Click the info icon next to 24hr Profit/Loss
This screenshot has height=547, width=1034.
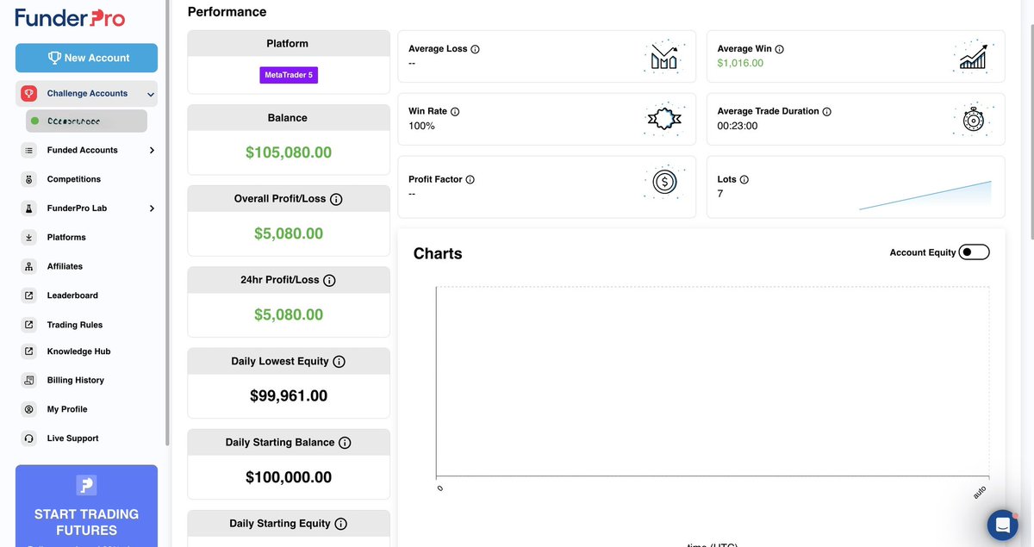[329, 280]
